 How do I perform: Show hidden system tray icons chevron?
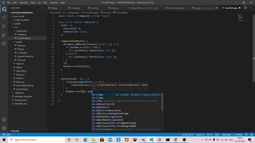click(x=202, y=139)
